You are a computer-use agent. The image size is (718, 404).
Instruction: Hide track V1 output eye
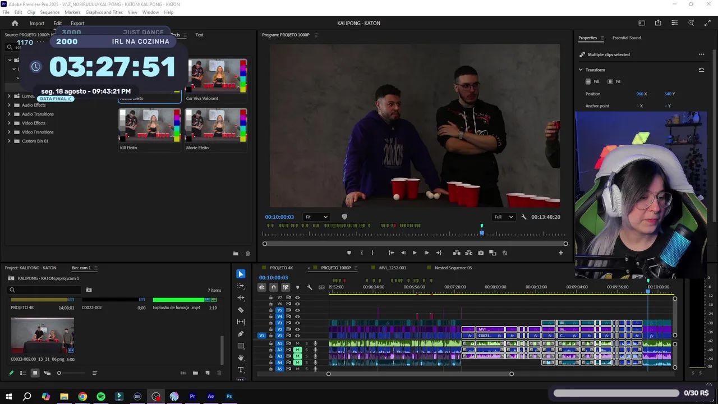click(297, 336)
